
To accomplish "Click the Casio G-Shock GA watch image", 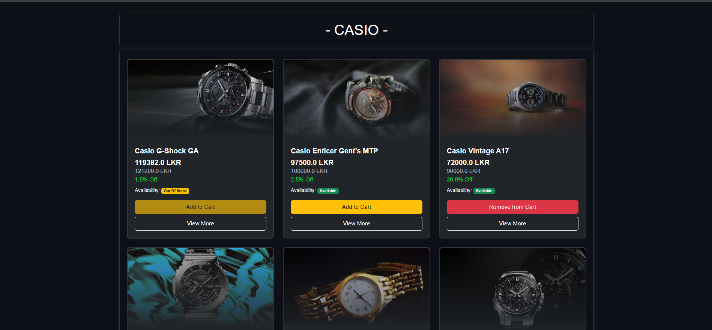I will point(200,99).
